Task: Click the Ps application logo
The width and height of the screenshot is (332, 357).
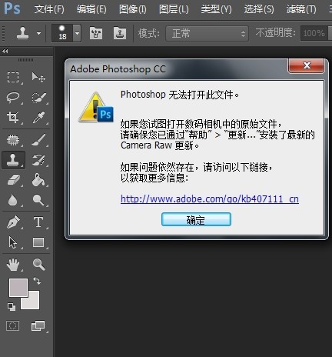Action: pos(12,8)
